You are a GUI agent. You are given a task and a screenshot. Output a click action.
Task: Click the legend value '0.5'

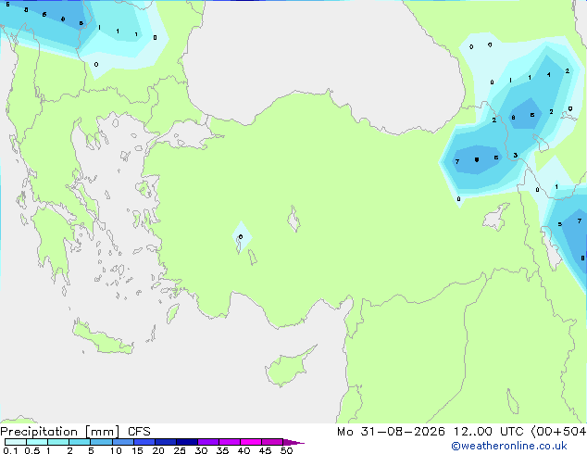(x=31, y=450)
